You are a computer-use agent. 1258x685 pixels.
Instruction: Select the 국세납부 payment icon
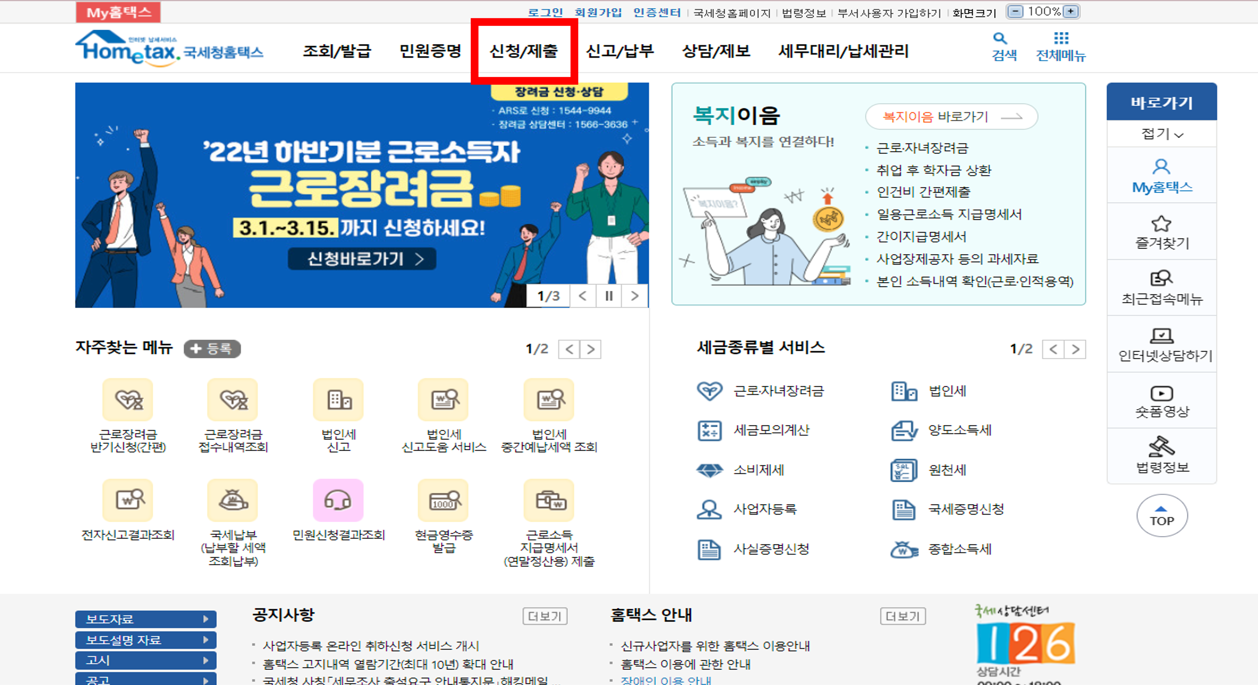pyautogui.click(x=232, y=500)
